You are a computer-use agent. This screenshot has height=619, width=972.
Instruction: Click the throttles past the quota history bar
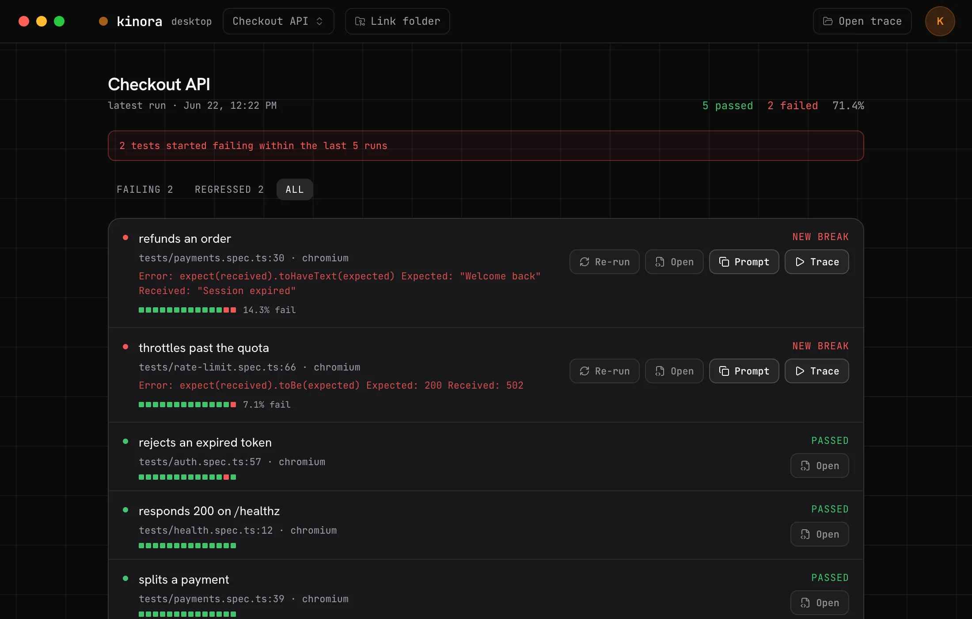click(x=187, y=405)
